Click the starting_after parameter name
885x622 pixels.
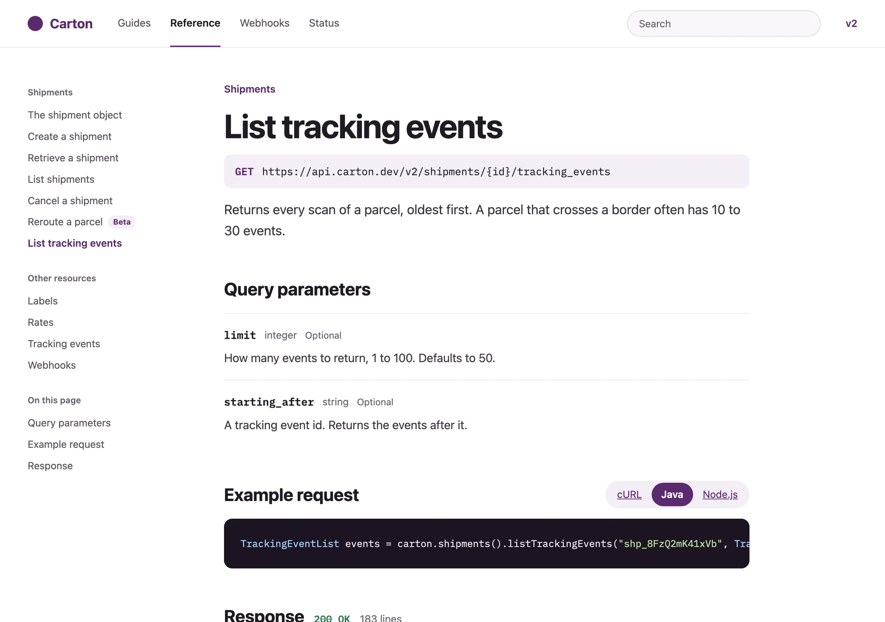tap(269, 402)
